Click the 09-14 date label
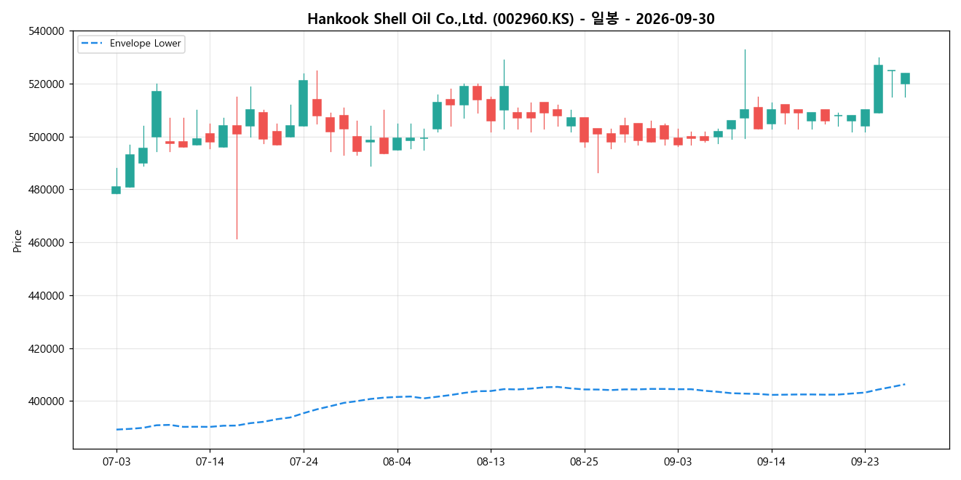This screenshot has height=480, width=961. [771, 461]
